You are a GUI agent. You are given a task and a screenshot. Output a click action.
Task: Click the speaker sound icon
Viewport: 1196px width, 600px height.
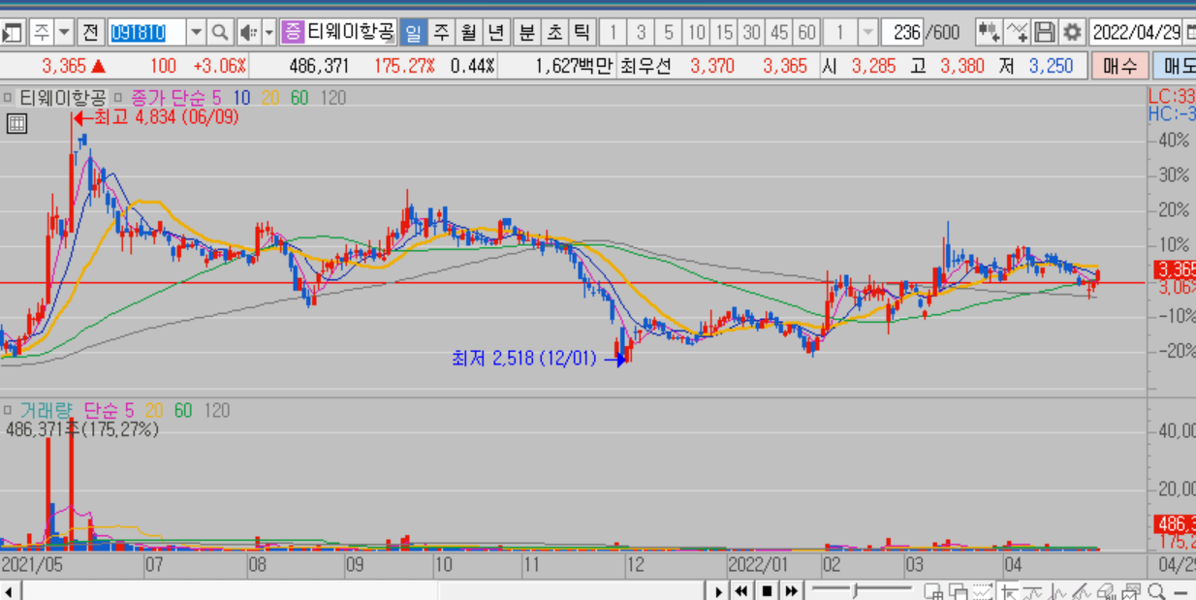[248, 32]
